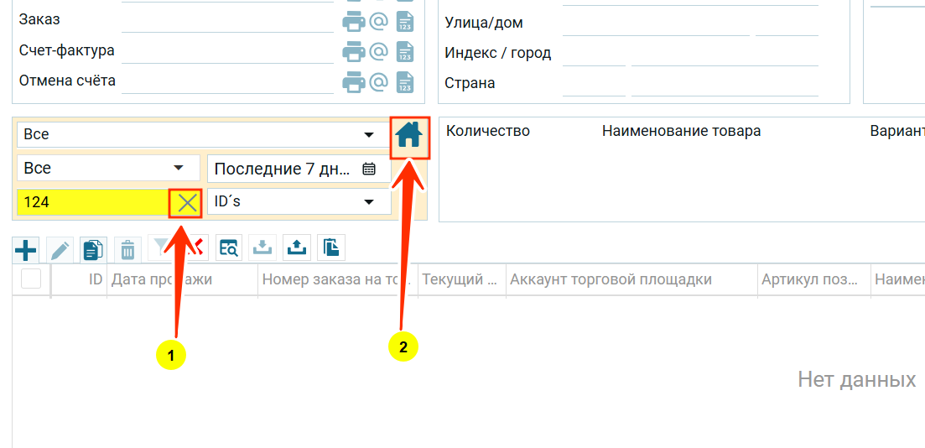
Task: Click the Счет-фактура input field
Action: (x=227, y=51)
